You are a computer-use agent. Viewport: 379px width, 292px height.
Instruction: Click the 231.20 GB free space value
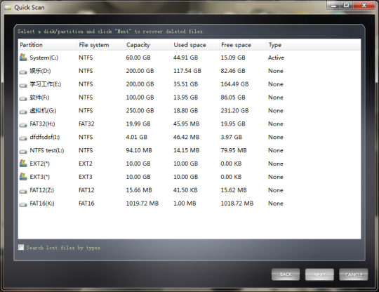click(234, 111)
